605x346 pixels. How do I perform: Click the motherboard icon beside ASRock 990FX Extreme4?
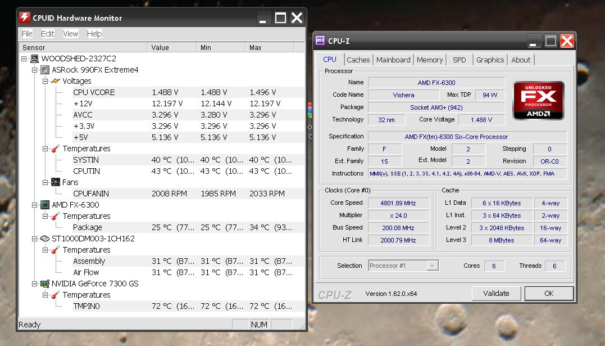[x=45, y=70]
